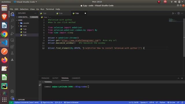Screen dimensions: 185x104
Task: Show Applications grid in the dock
Action: click(4, 100)
